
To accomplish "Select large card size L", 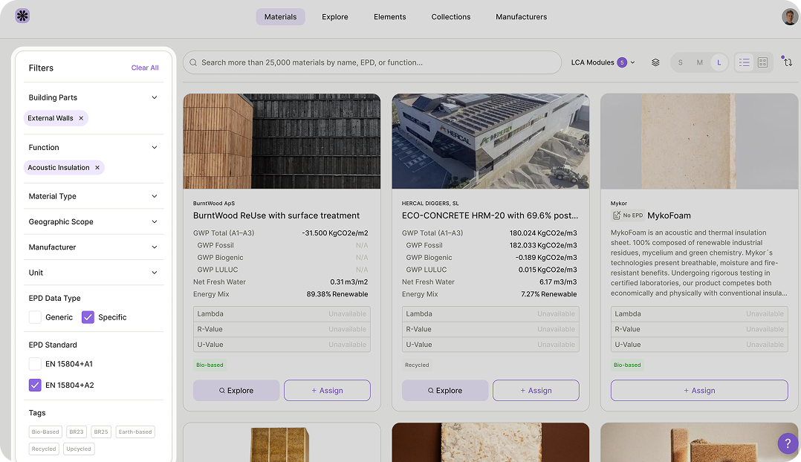I will tap(719, 62).
